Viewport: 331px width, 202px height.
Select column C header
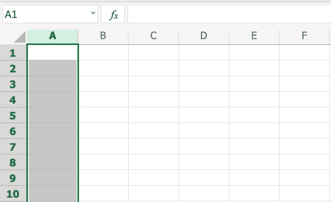click(x=153, y=36)
